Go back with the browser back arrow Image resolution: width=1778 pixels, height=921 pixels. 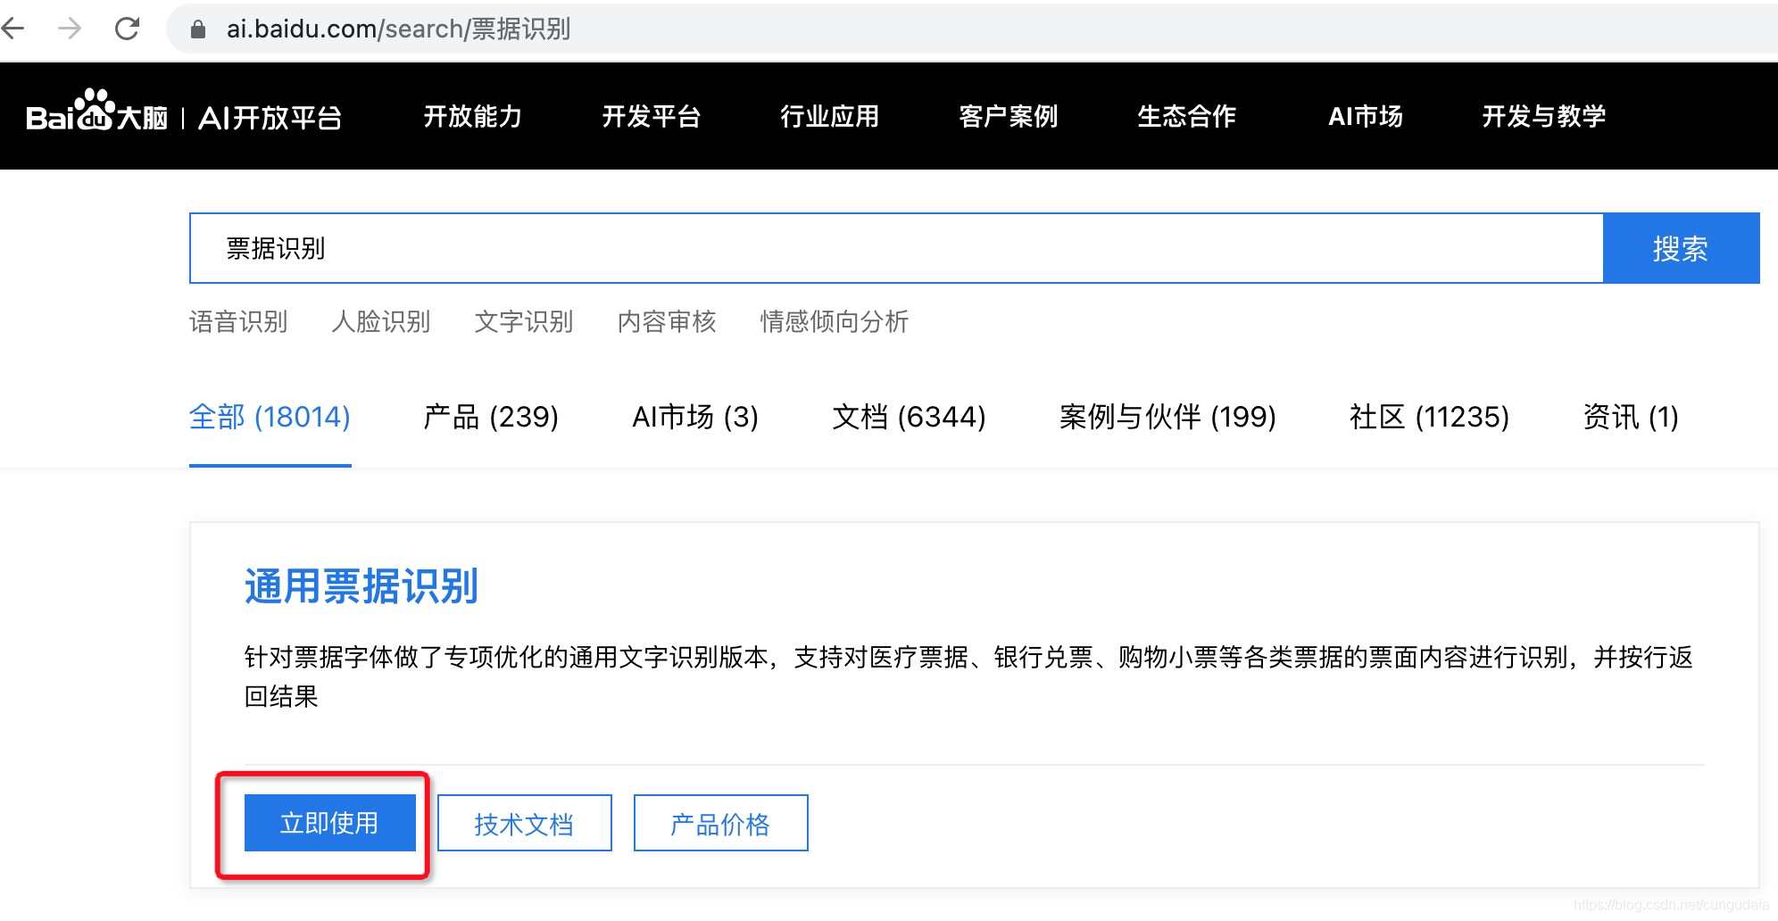(12, 29)
